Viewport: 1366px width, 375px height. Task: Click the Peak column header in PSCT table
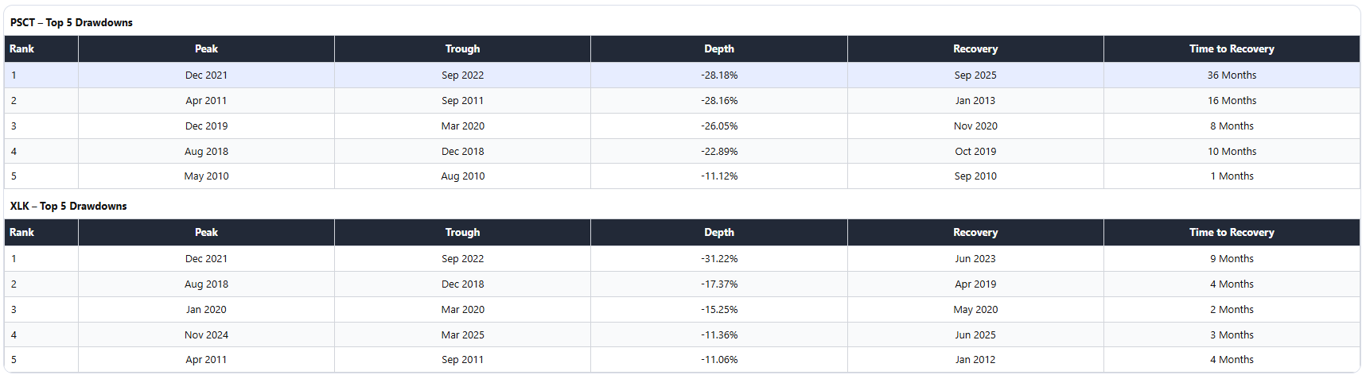[x=206, y=49]
